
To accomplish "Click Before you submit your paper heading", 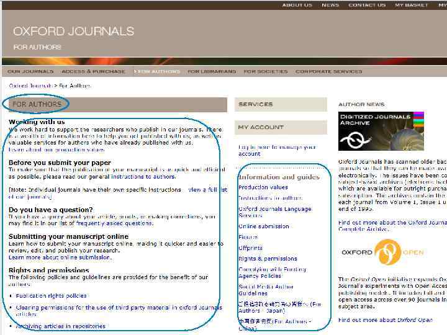I will [60, 163].
